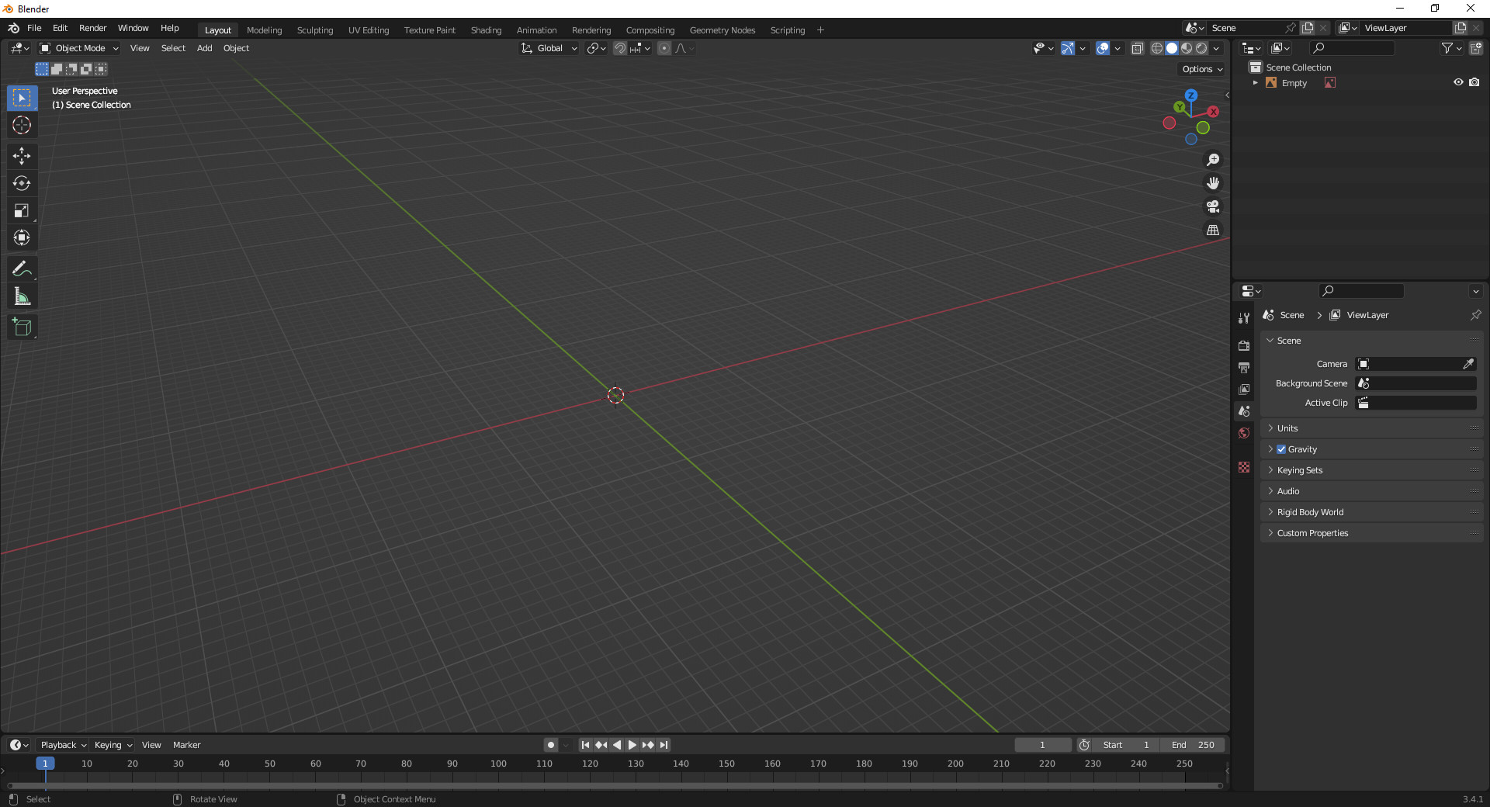Open the Output properties tab icon

[x=1244, y=367]
